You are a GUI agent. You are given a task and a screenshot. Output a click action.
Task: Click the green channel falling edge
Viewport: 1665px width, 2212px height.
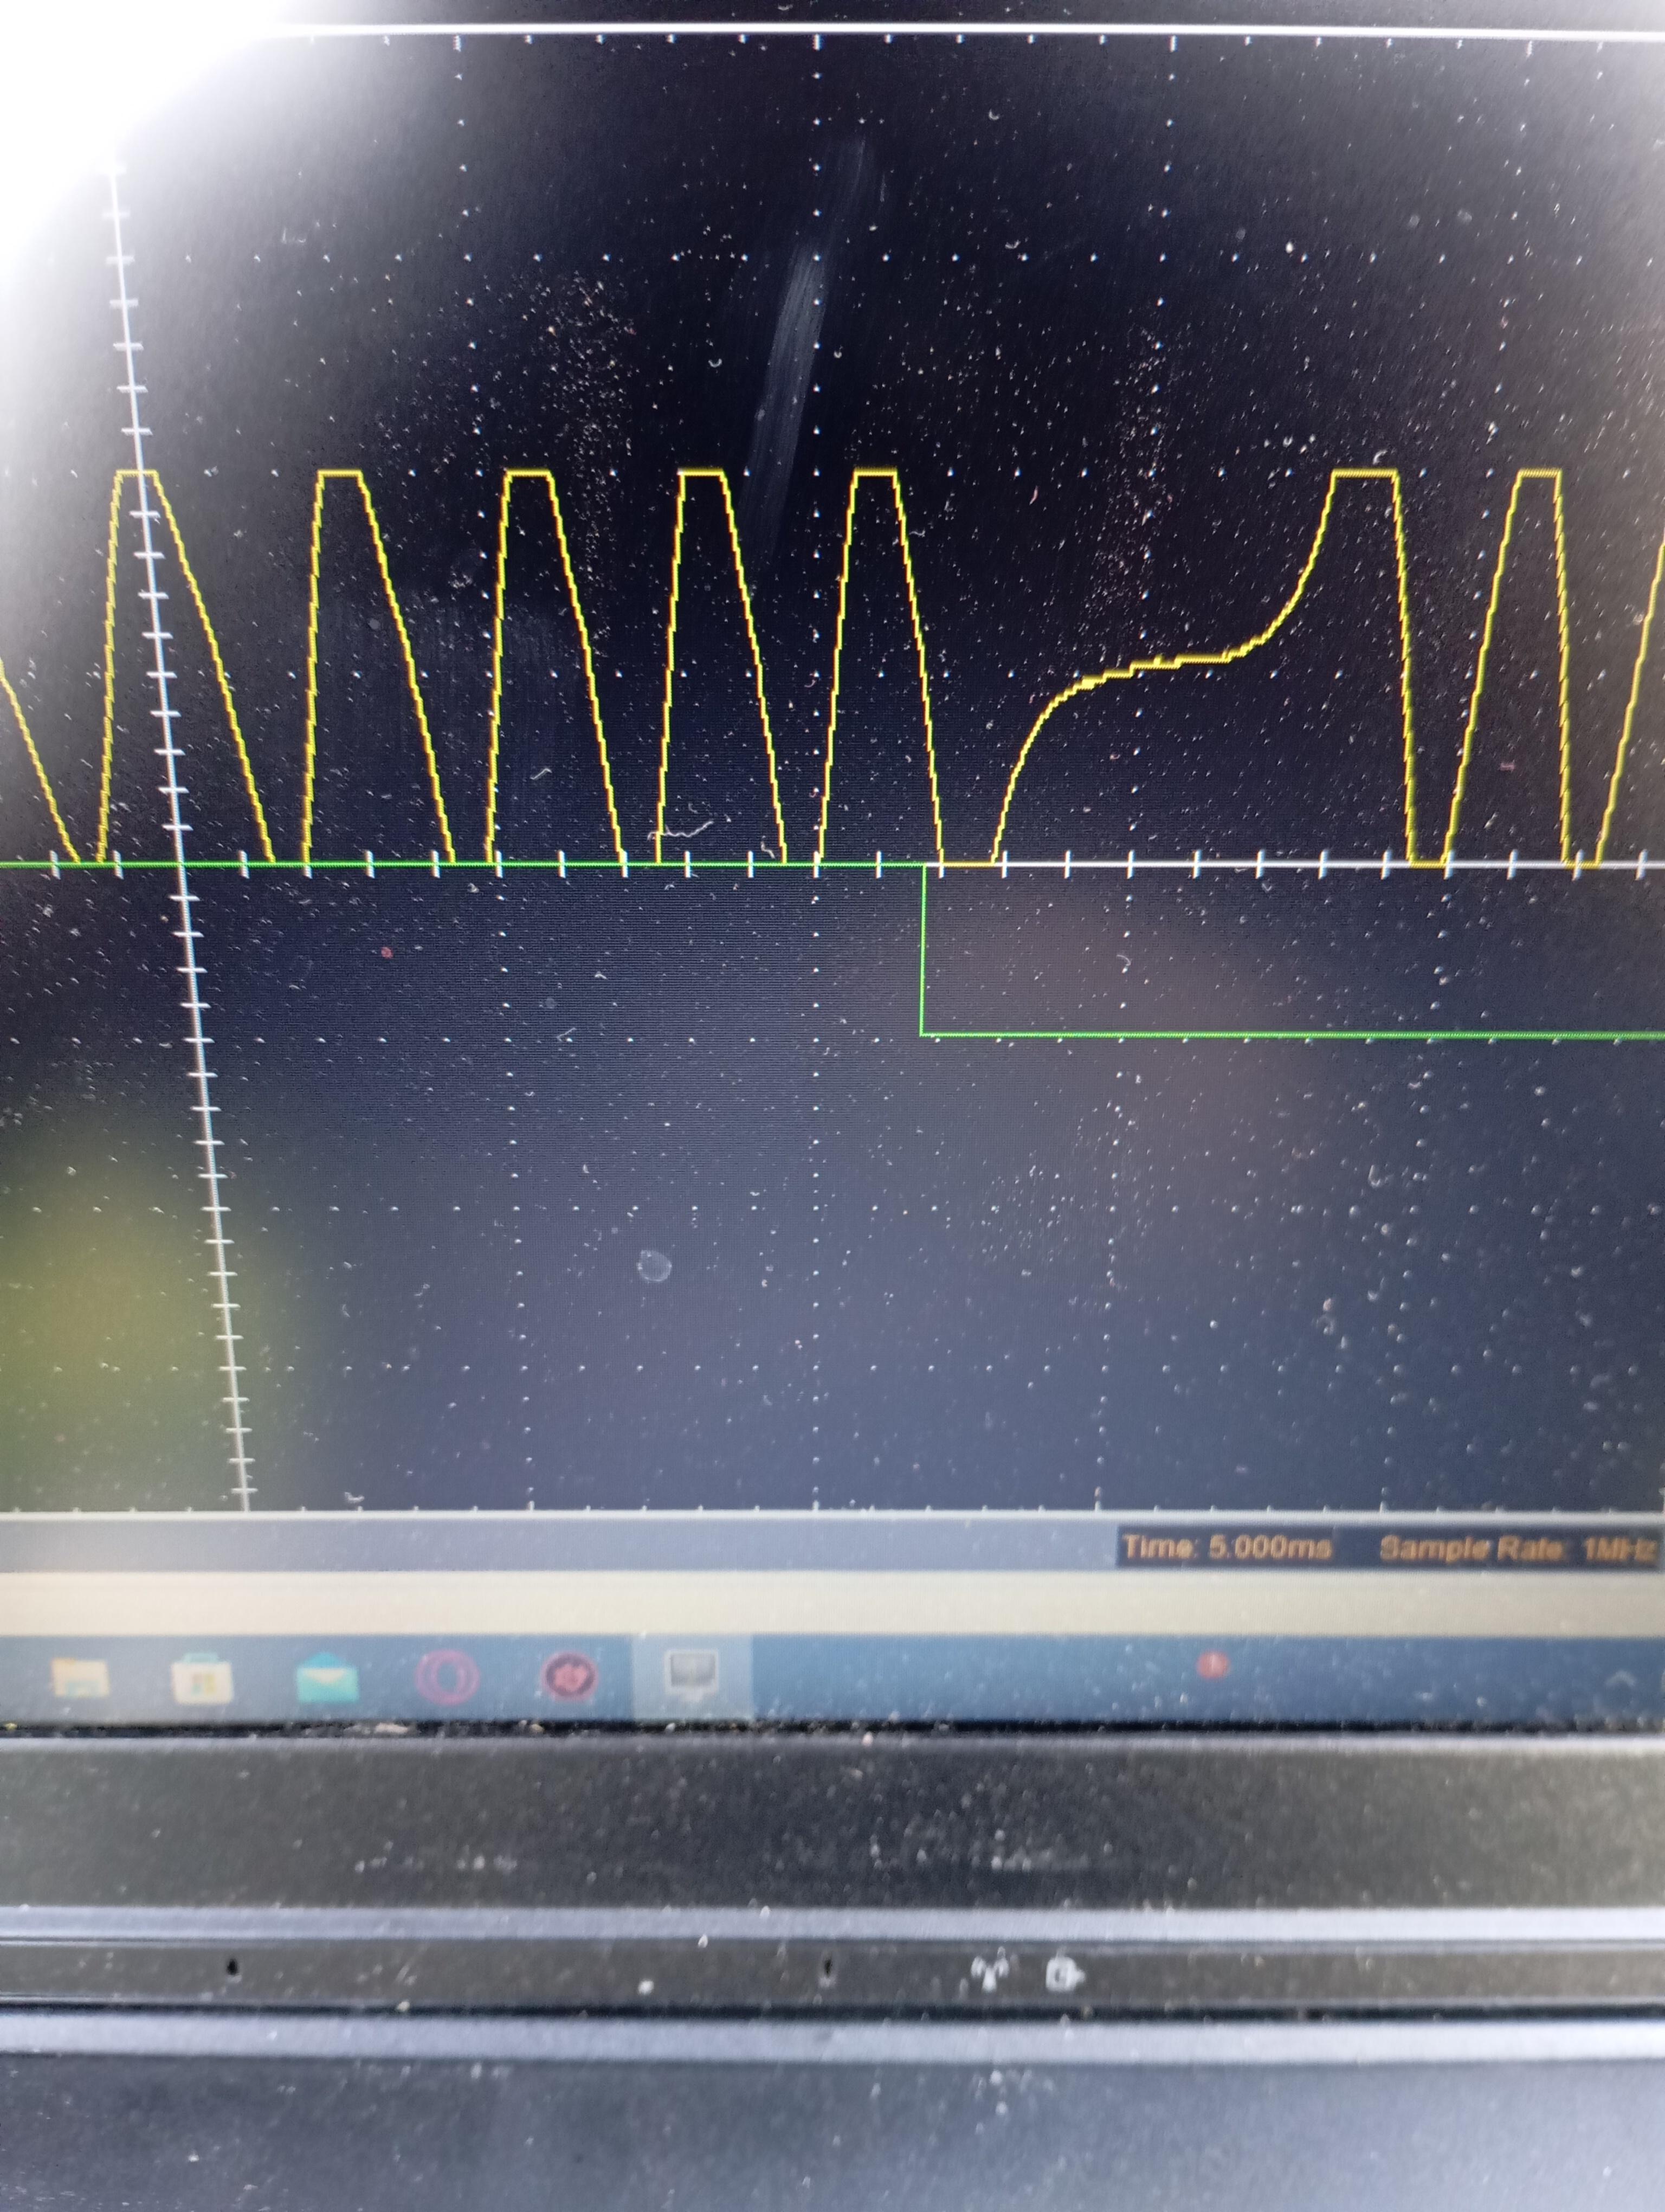point(922,949)
